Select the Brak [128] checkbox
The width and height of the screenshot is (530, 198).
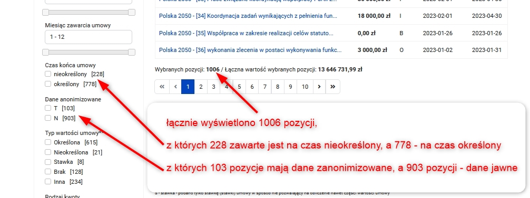(48, 172)
